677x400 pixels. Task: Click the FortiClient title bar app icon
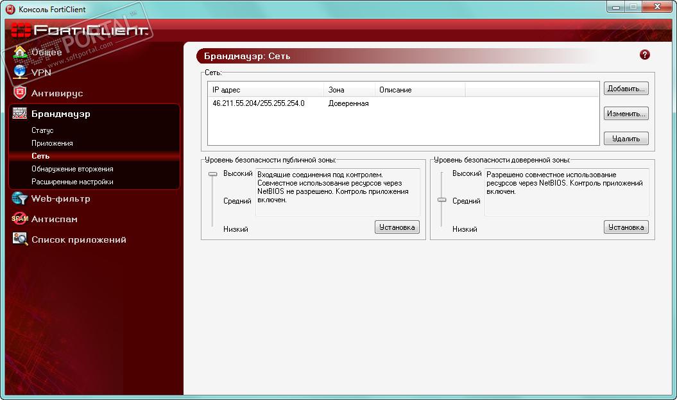click(10, 9)
